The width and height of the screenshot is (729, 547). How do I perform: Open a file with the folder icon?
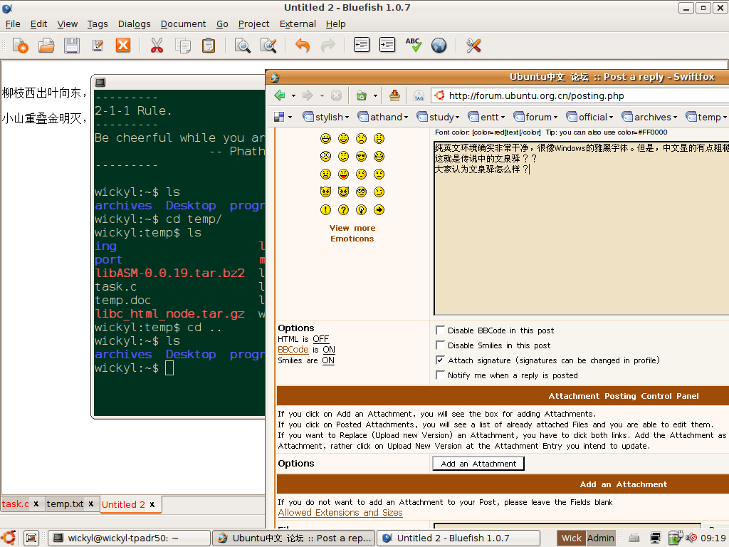coord(46,46)
